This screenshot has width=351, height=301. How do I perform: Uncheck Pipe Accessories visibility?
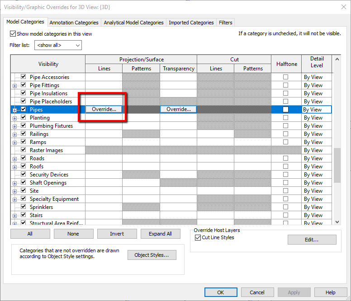pos(23,77)
